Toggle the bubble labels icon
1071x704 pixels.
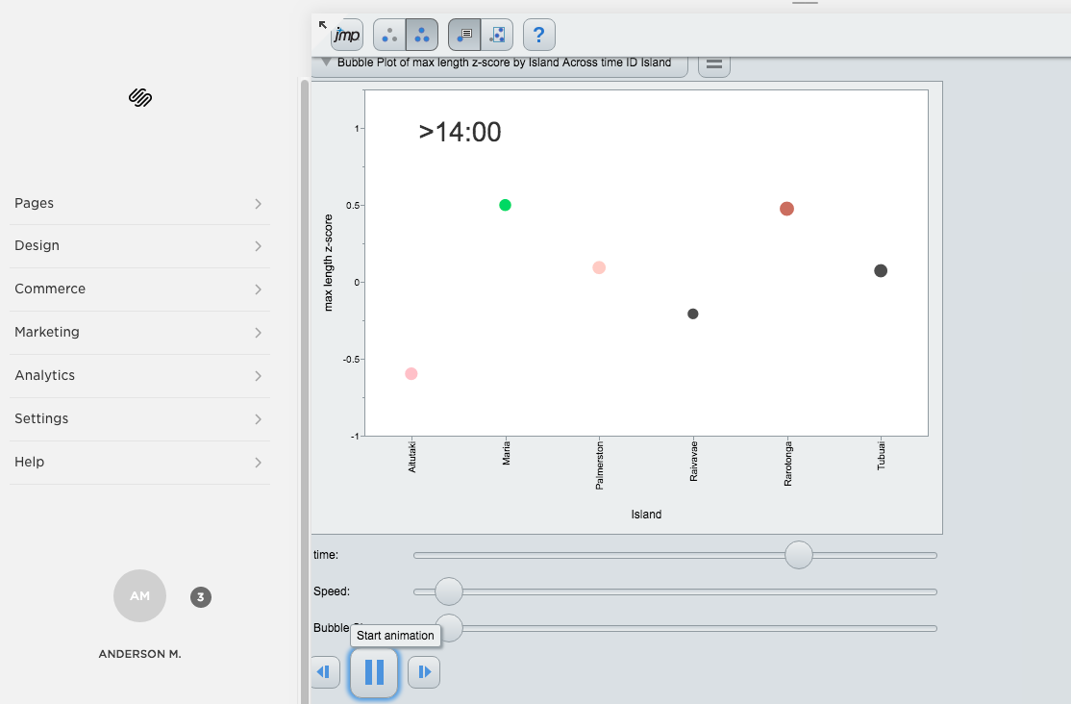coord(464,35)
